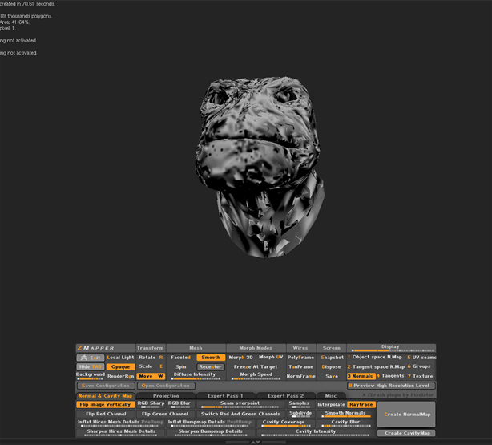The width and height of the screenshot is (492, 445).
Task: Select the Scale transform mode
Action: tap(151, 366)
